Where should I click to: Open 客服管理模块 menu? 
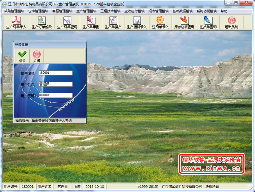pyautogui.click(x=62, y=11)
